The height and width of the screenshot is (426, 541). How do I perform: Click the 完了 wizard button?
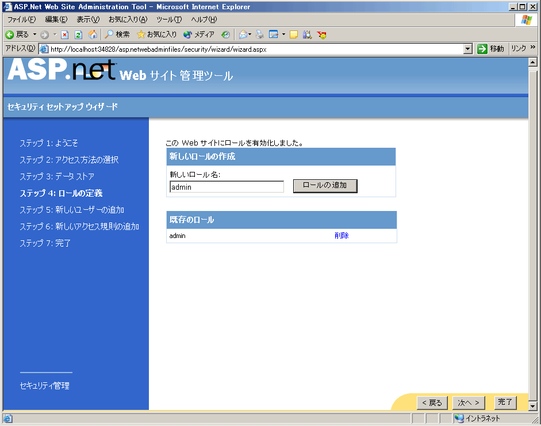tap(505, 402)
